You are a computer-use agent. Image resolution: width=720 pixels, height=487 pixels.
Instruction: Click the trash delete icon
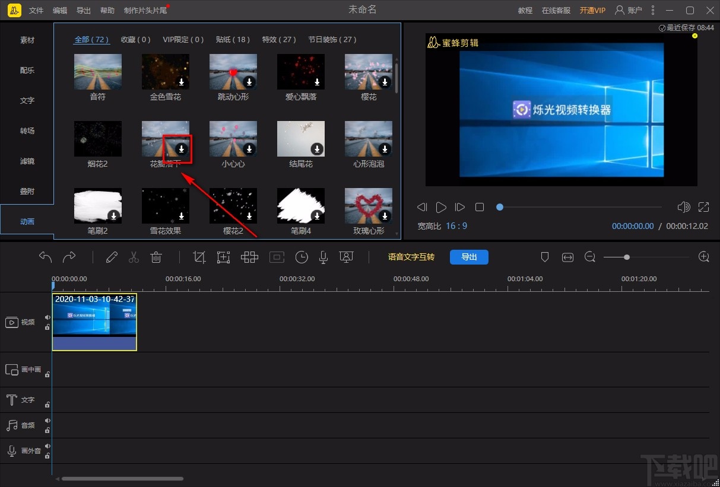pyautogui.click(x=156, y=257)
